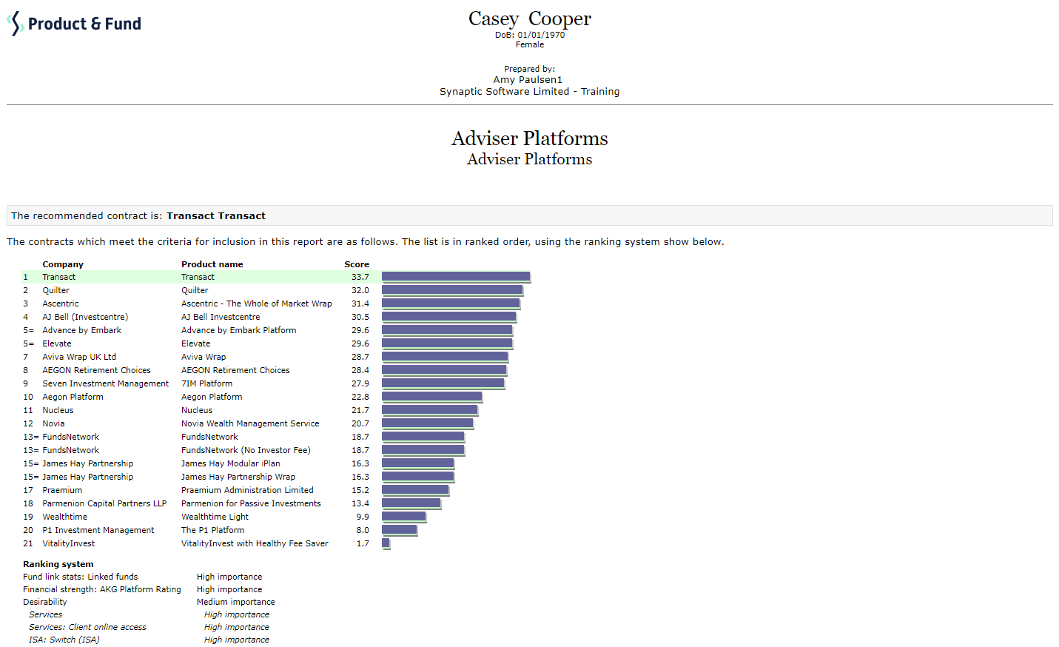Click the Aegon Platform score bar
1059x647 pixels.
[432, 397]
